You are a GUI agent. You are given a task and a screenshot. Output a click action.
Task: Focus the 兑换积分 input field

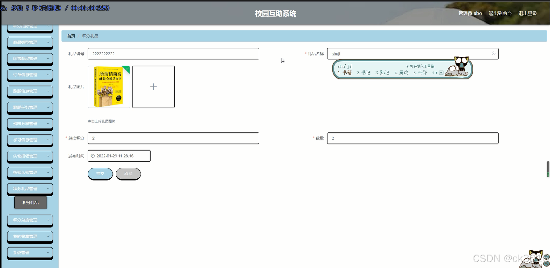tap(173, 138)
